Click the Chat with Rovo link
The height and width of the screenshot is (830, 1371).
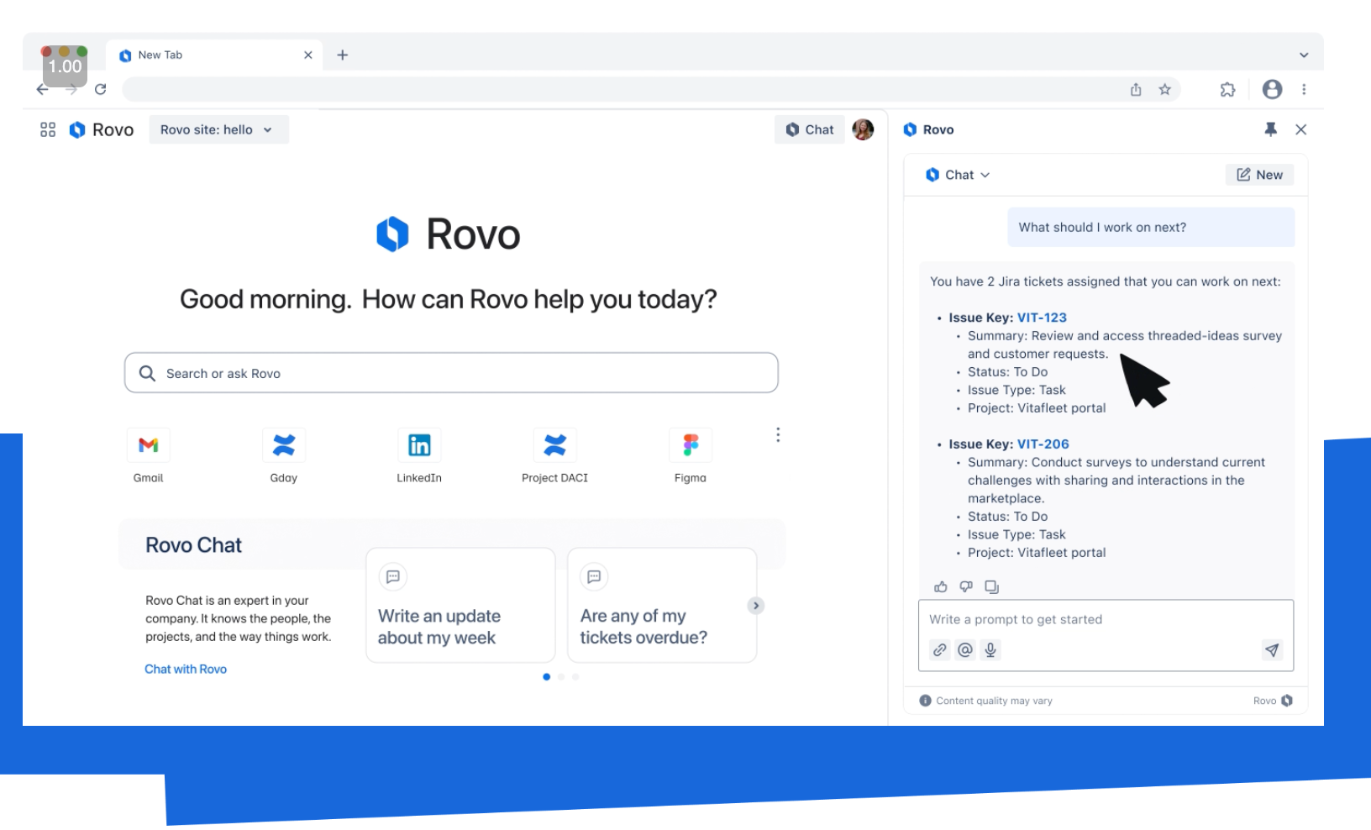pos(186,669)
